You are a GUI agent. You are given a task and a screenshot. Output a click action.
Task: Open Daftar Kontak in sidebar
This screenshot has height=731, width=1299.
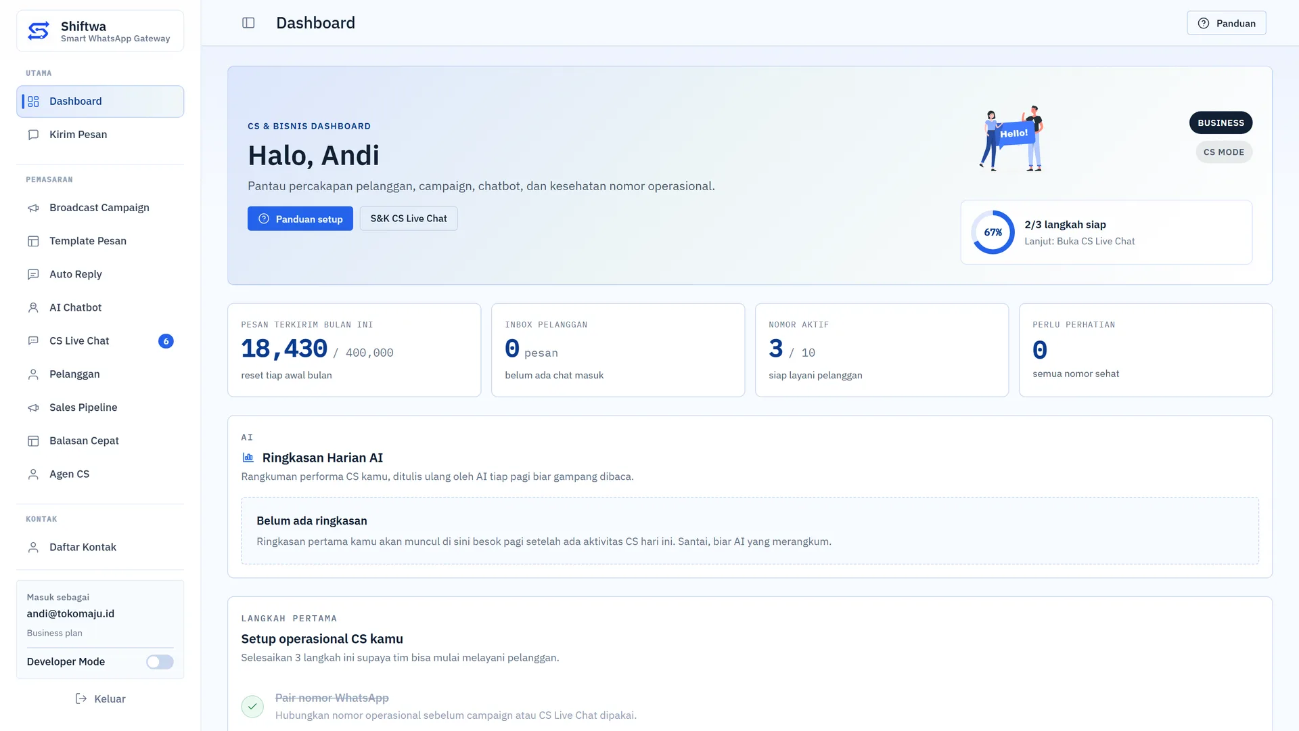(x=100, y=547)
